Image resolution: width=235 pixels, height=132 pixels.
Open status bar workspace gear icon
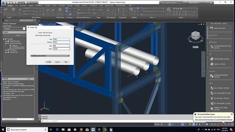(207, 124)
